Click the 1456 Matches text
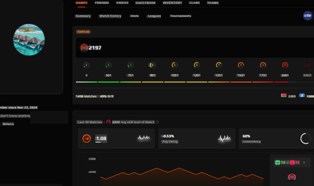 click(86, 96)
